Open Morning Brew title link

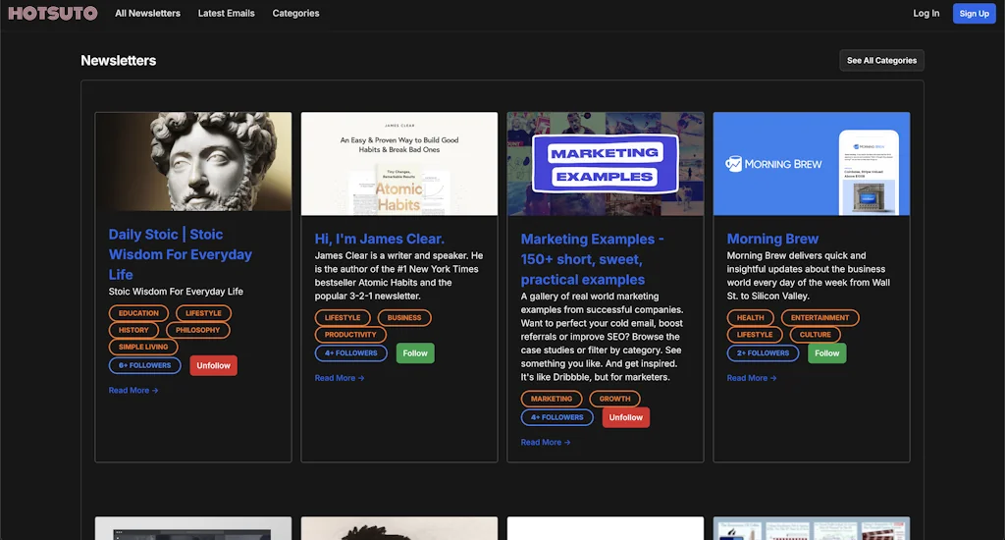tap(772, 239)
